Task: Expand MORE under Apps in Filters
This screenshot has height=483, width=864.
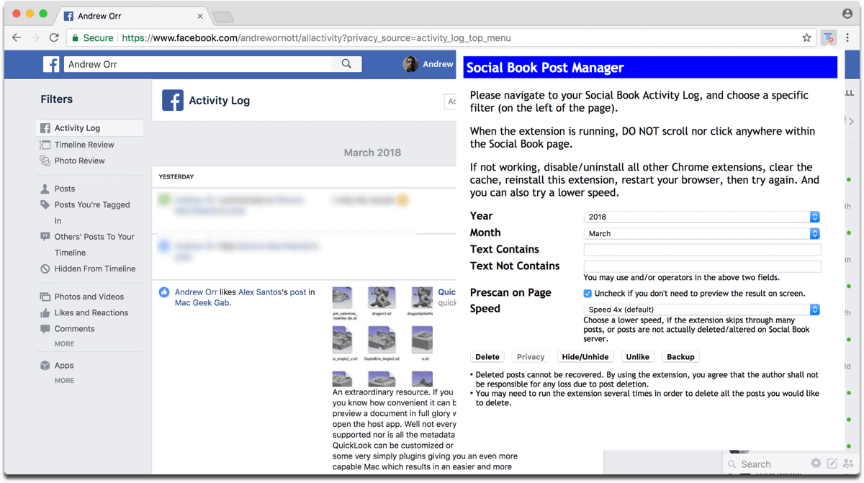Action: pos(64,381)
